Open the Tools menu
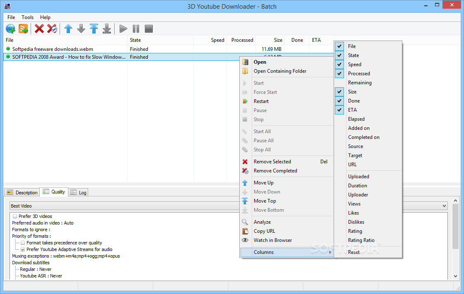 point(27,17)
